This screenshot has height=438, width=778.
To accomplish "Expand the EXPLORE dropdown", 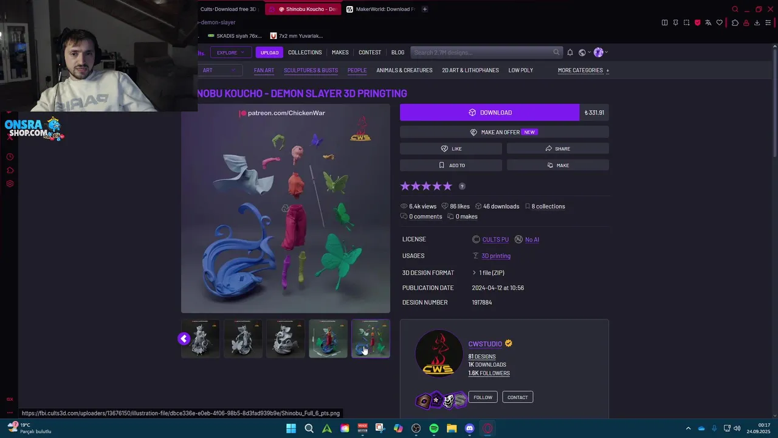I will [x=230, y=52].
